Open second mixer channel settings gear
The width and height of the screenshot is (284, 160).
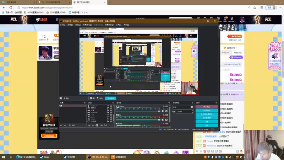coord(166,120)
